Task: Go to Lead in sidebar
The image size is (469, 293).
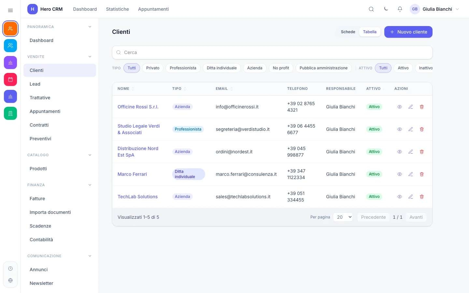Action: click(60, 84)
